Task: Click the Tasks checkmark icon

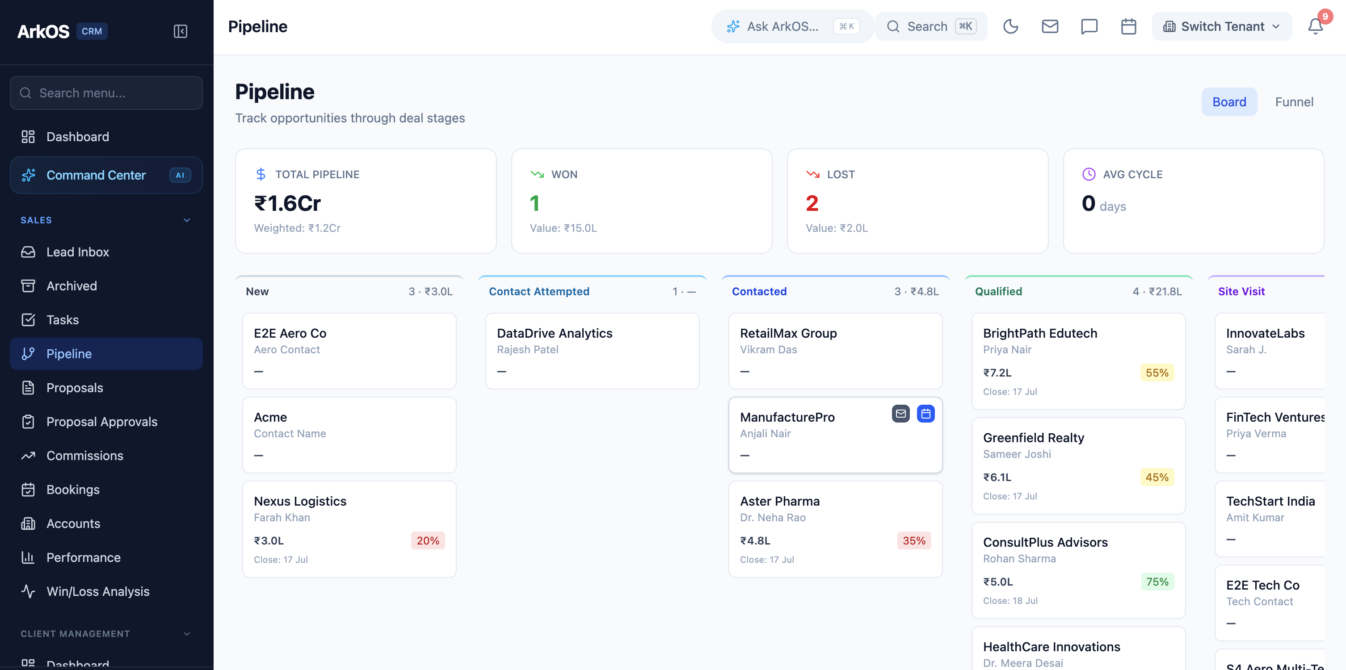Action: (28, 320)
